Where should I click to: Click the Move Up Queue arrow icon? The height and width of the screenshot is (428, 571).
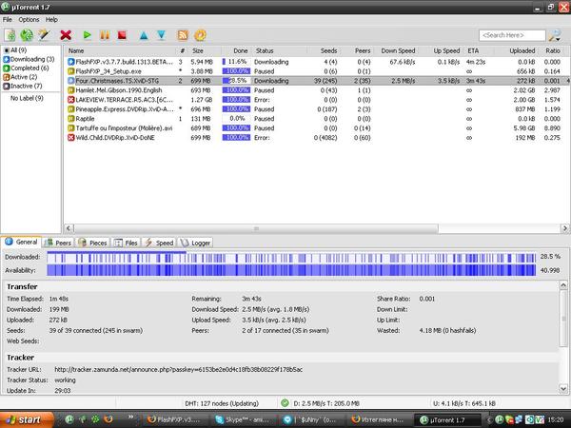pos(144,35)
